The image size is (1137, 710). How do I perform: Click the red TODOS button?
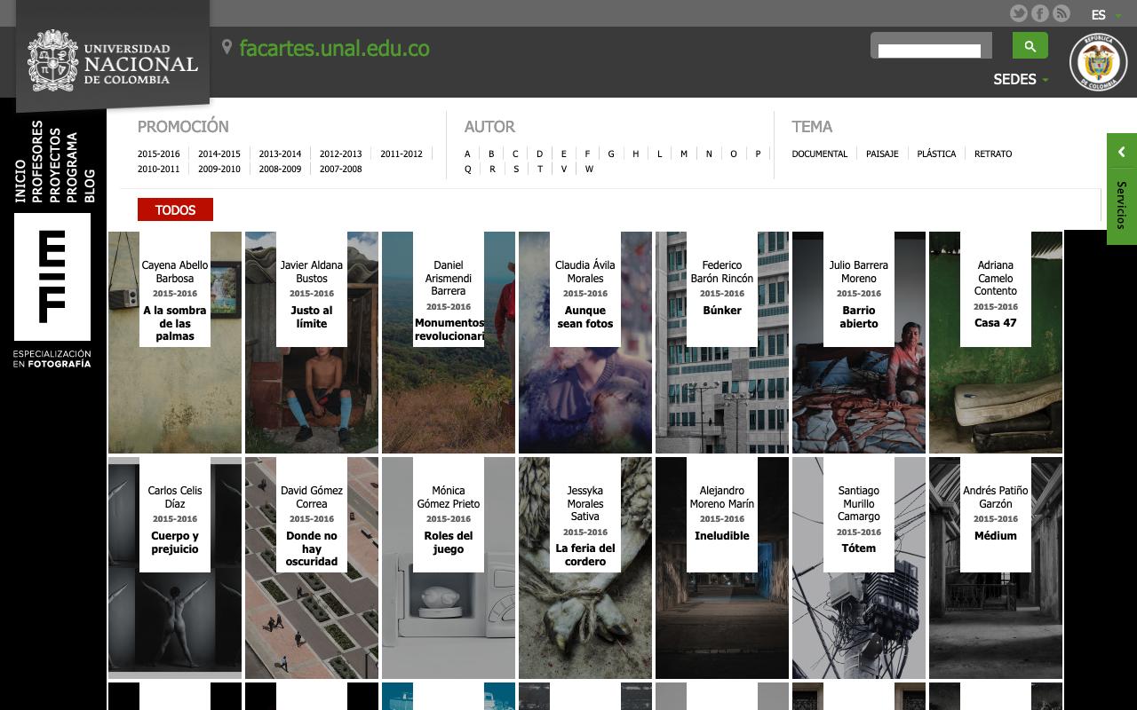[x=175, y=209]
